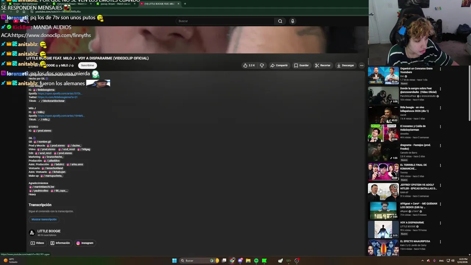Open the 22°C Soleado weather widget
Screen dimensions: 471x265
pyautogui.click(x=11, y=261)
